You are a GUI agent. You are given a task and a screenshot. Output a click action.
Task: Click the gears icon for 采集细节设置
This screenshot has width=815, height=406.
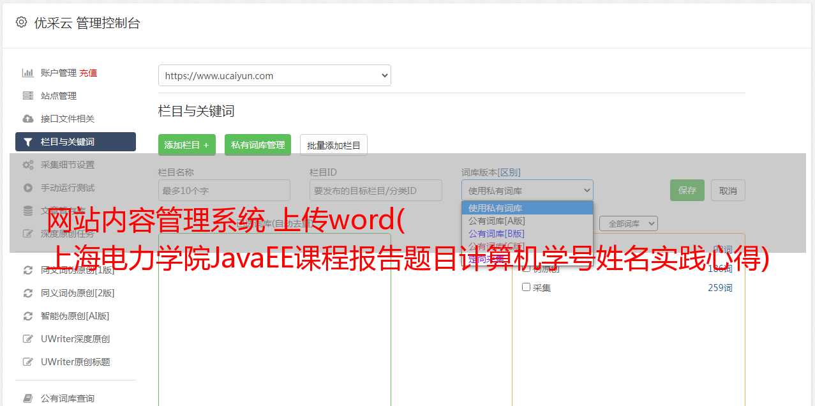28,165
